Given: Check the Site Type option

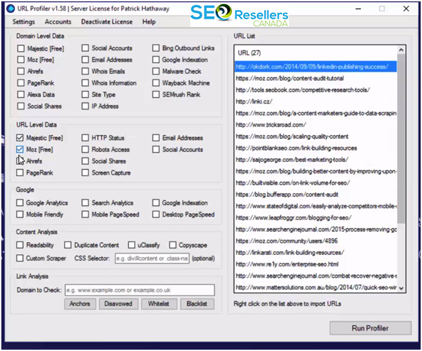Looking at the screenshot, I should [85, 94].
